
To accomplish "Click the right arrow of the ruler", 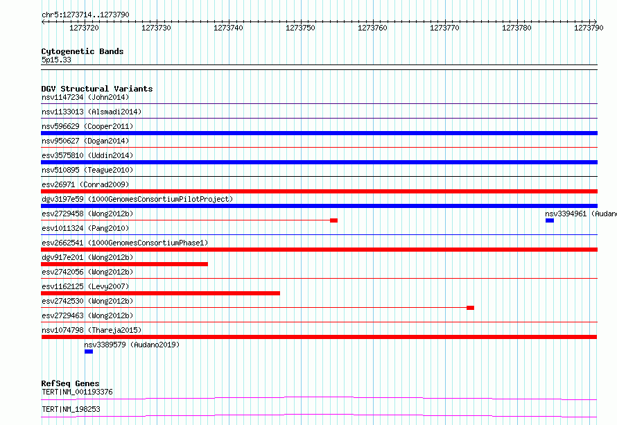I will (x=596, y=21).
